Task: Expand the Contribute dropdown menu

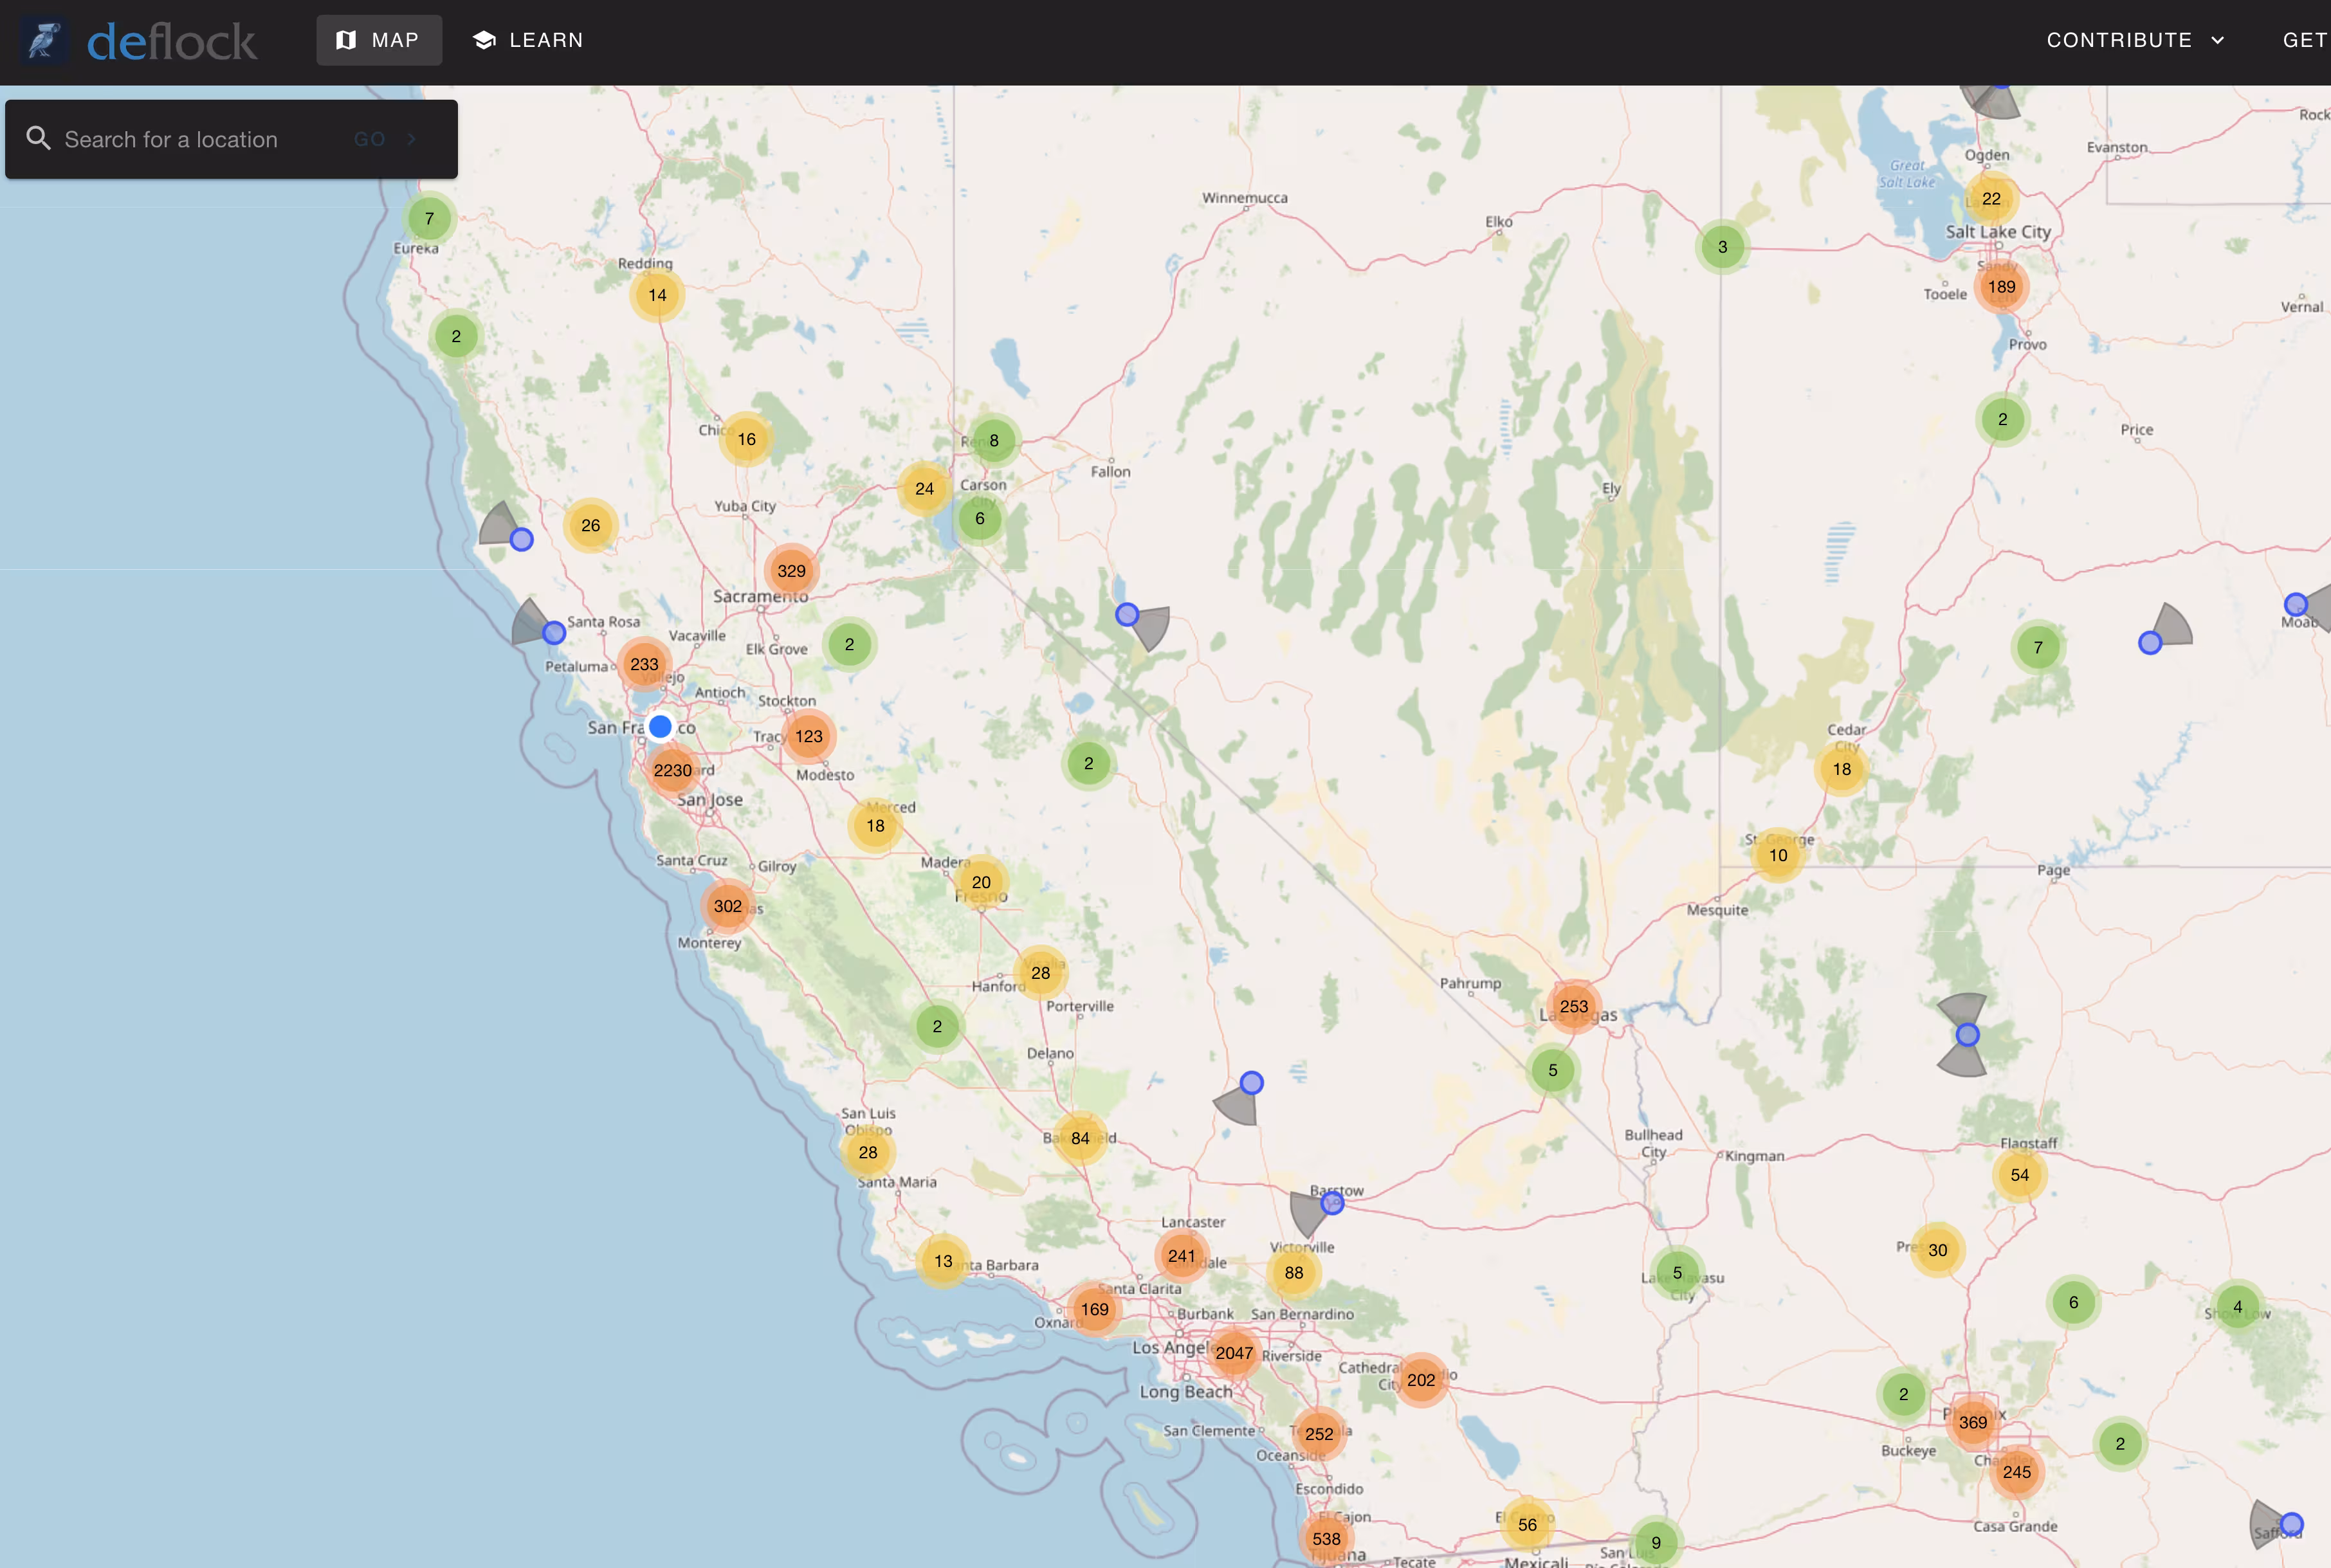Action: (x=2135, y=40)
